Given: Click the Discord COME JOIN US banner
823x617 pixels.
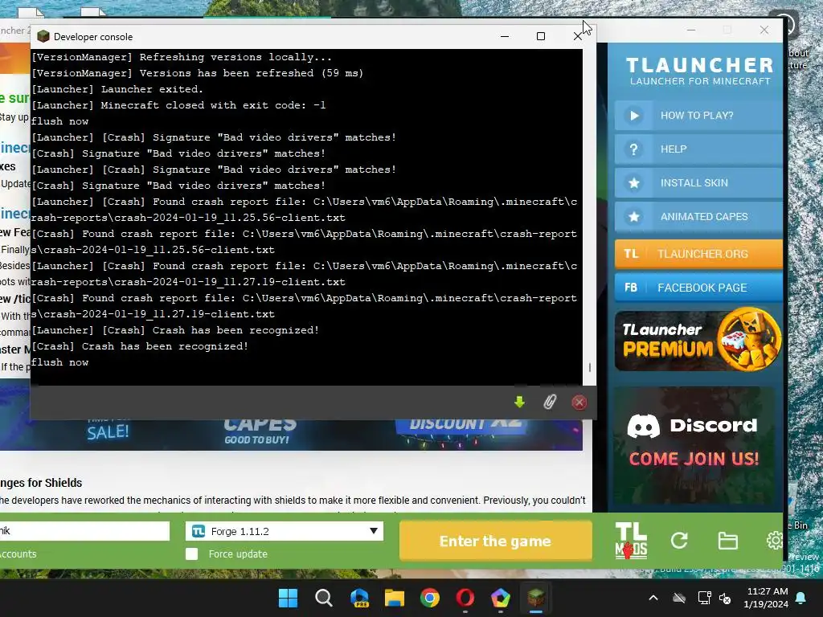Looking at the screenshot, I should [694, 446].
